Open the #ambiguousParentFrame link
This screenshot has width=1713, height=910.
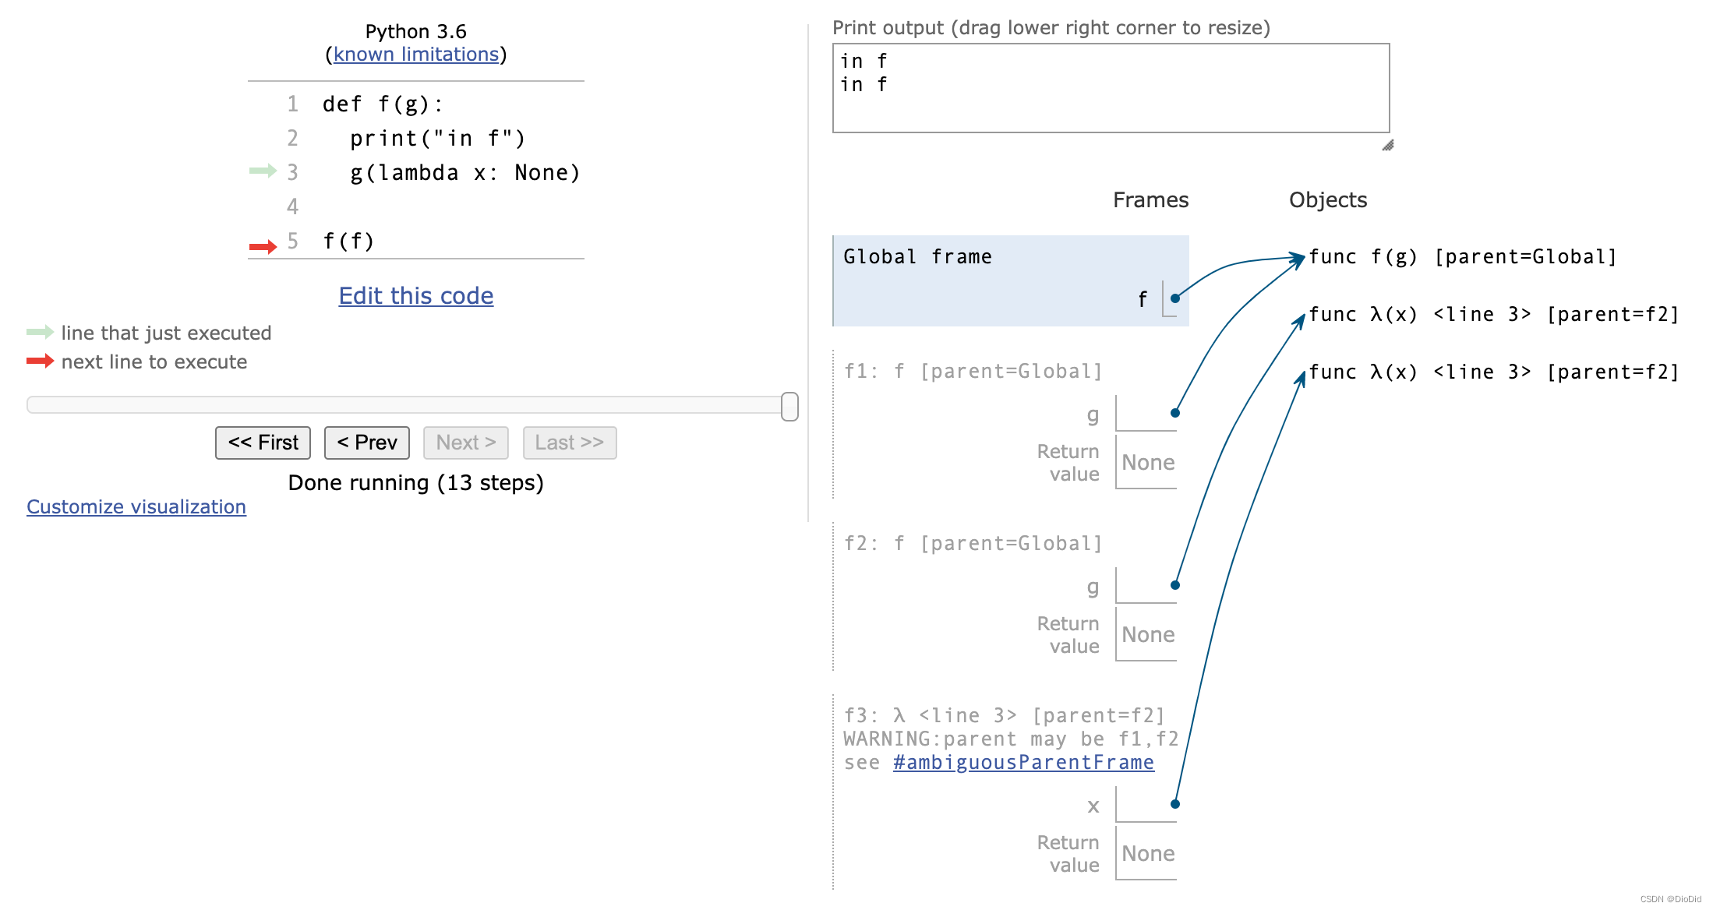pyautogui.click(x=1023, y=762)
